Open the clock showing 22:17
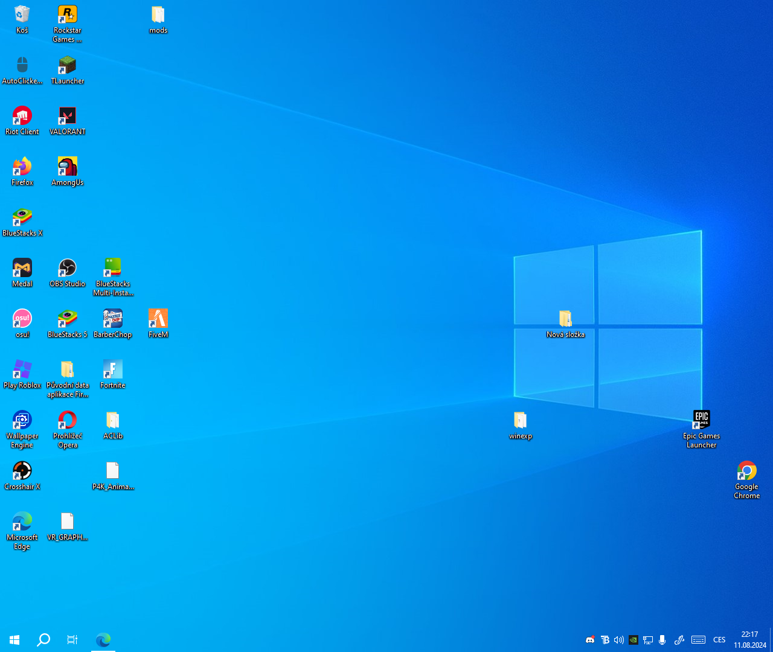Image resolution: width=773 pixels, height=652 pixels. click(750, 640)
